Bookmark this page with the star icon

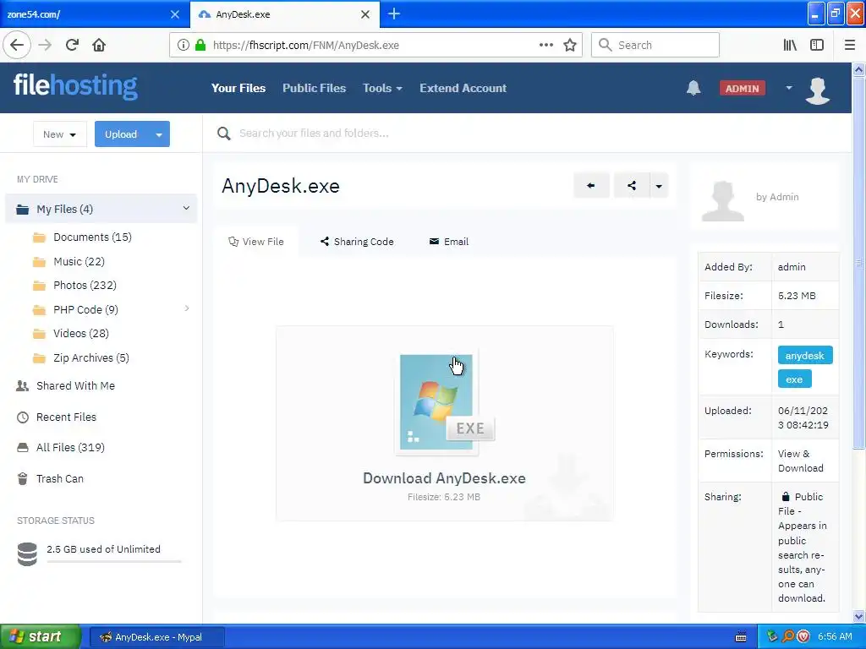click(570, 45)
